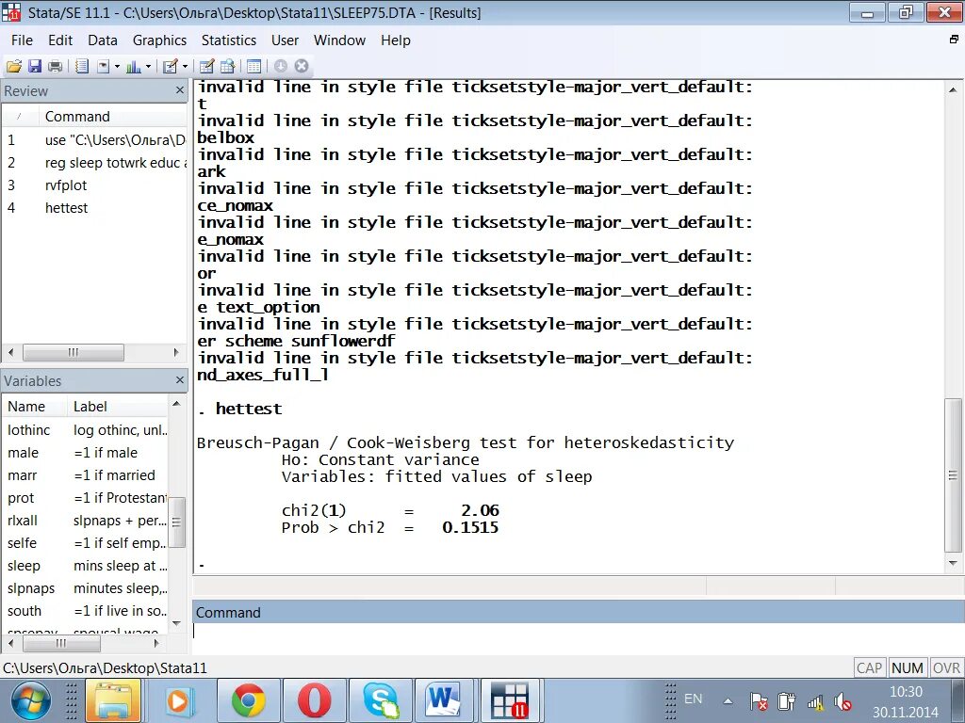Open a new Viewer window icon
The height and width of the screenshot is (723, 965).
[x=104, y=67]
